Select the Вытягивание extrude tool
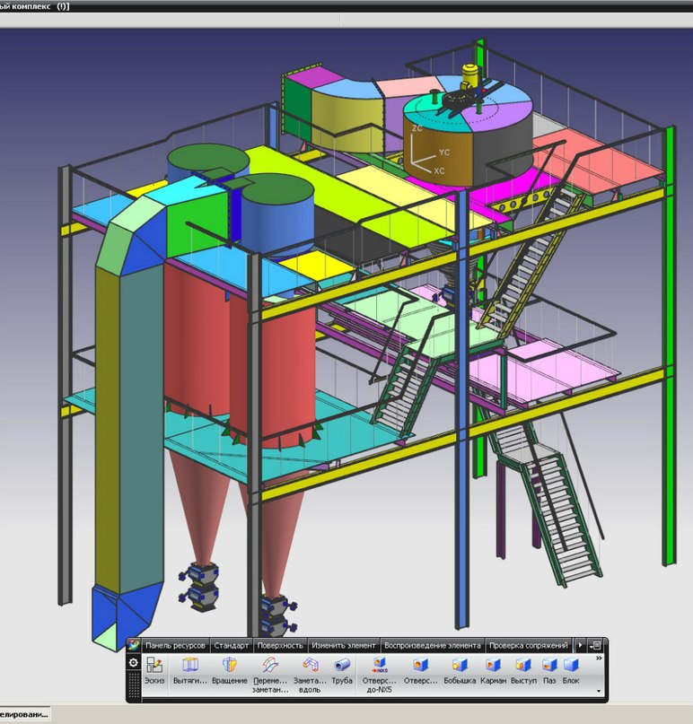Image resolution: width=693 pixels, height=724 pixels. (x=190, y=670)
